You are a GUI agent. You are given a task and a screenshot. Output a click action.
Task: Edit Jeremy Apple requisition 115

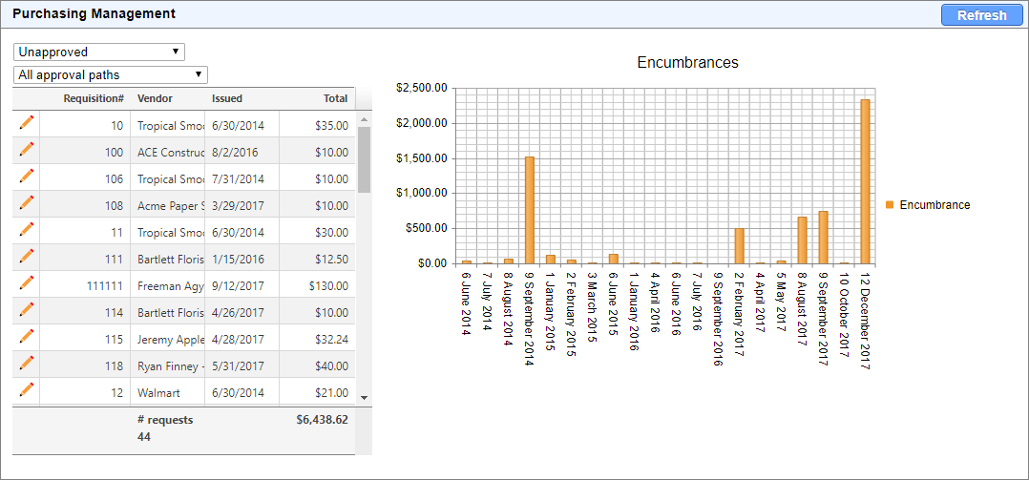pyautogui.click(x=27, y=337)
